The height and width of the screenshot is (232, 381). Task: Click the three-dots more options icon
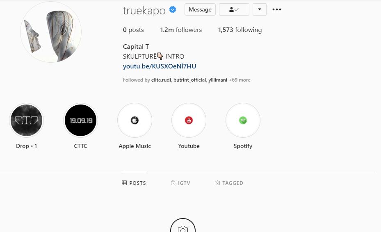pos(277,9)
